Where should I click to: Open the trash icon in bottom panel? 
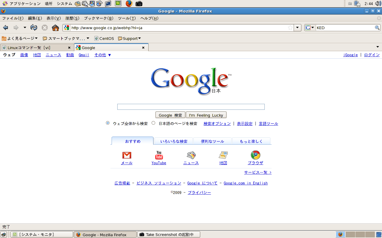[x=379, y=234]
